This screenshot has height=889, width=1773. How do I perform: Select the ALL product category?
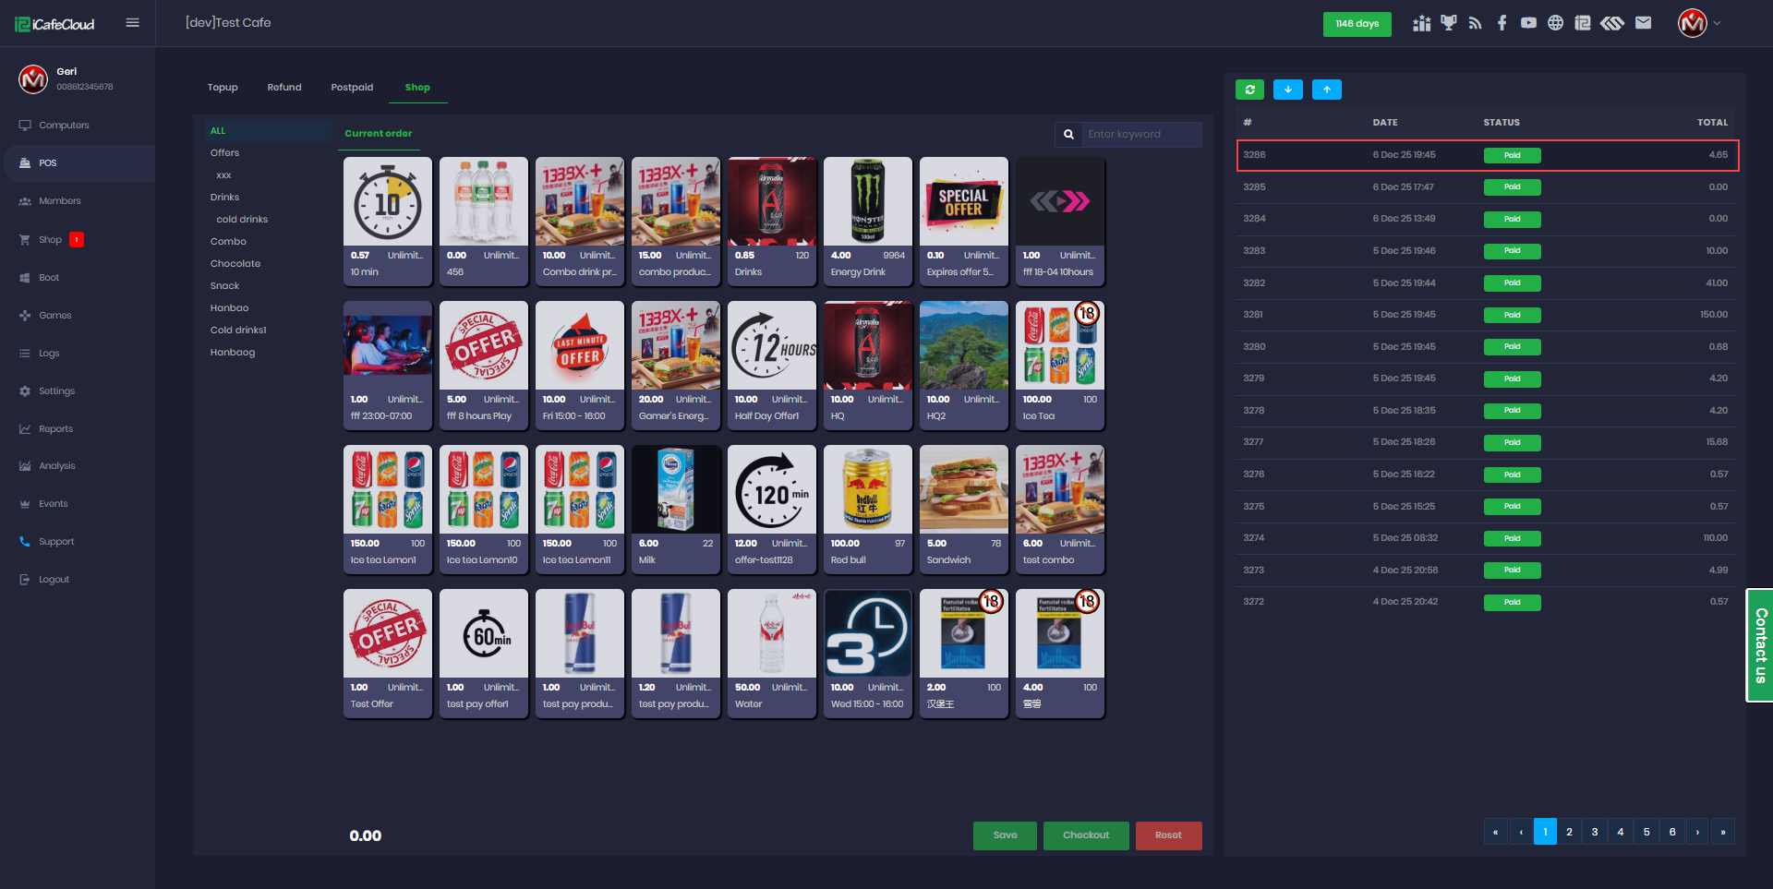coord(268,131)
